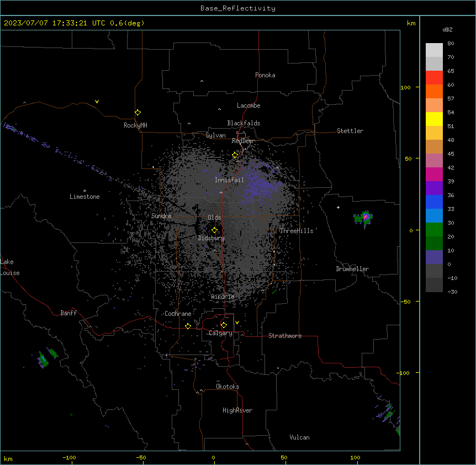This screenshot has height=465, width=476.
Task: Click the 100 tick on the right axis
Action: click(x=405, y=87)
